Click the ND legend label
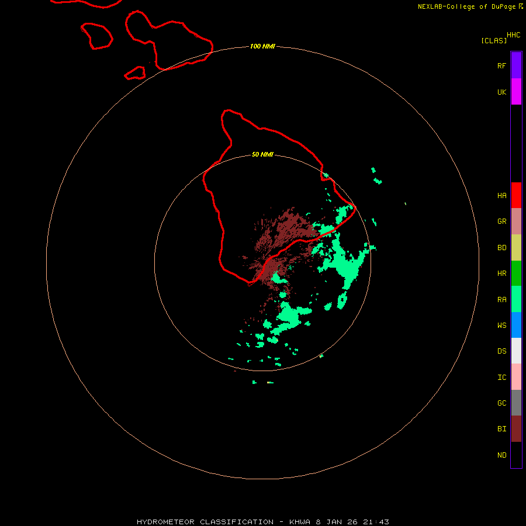The image size is (526, 526). click(x=501, y=455)
